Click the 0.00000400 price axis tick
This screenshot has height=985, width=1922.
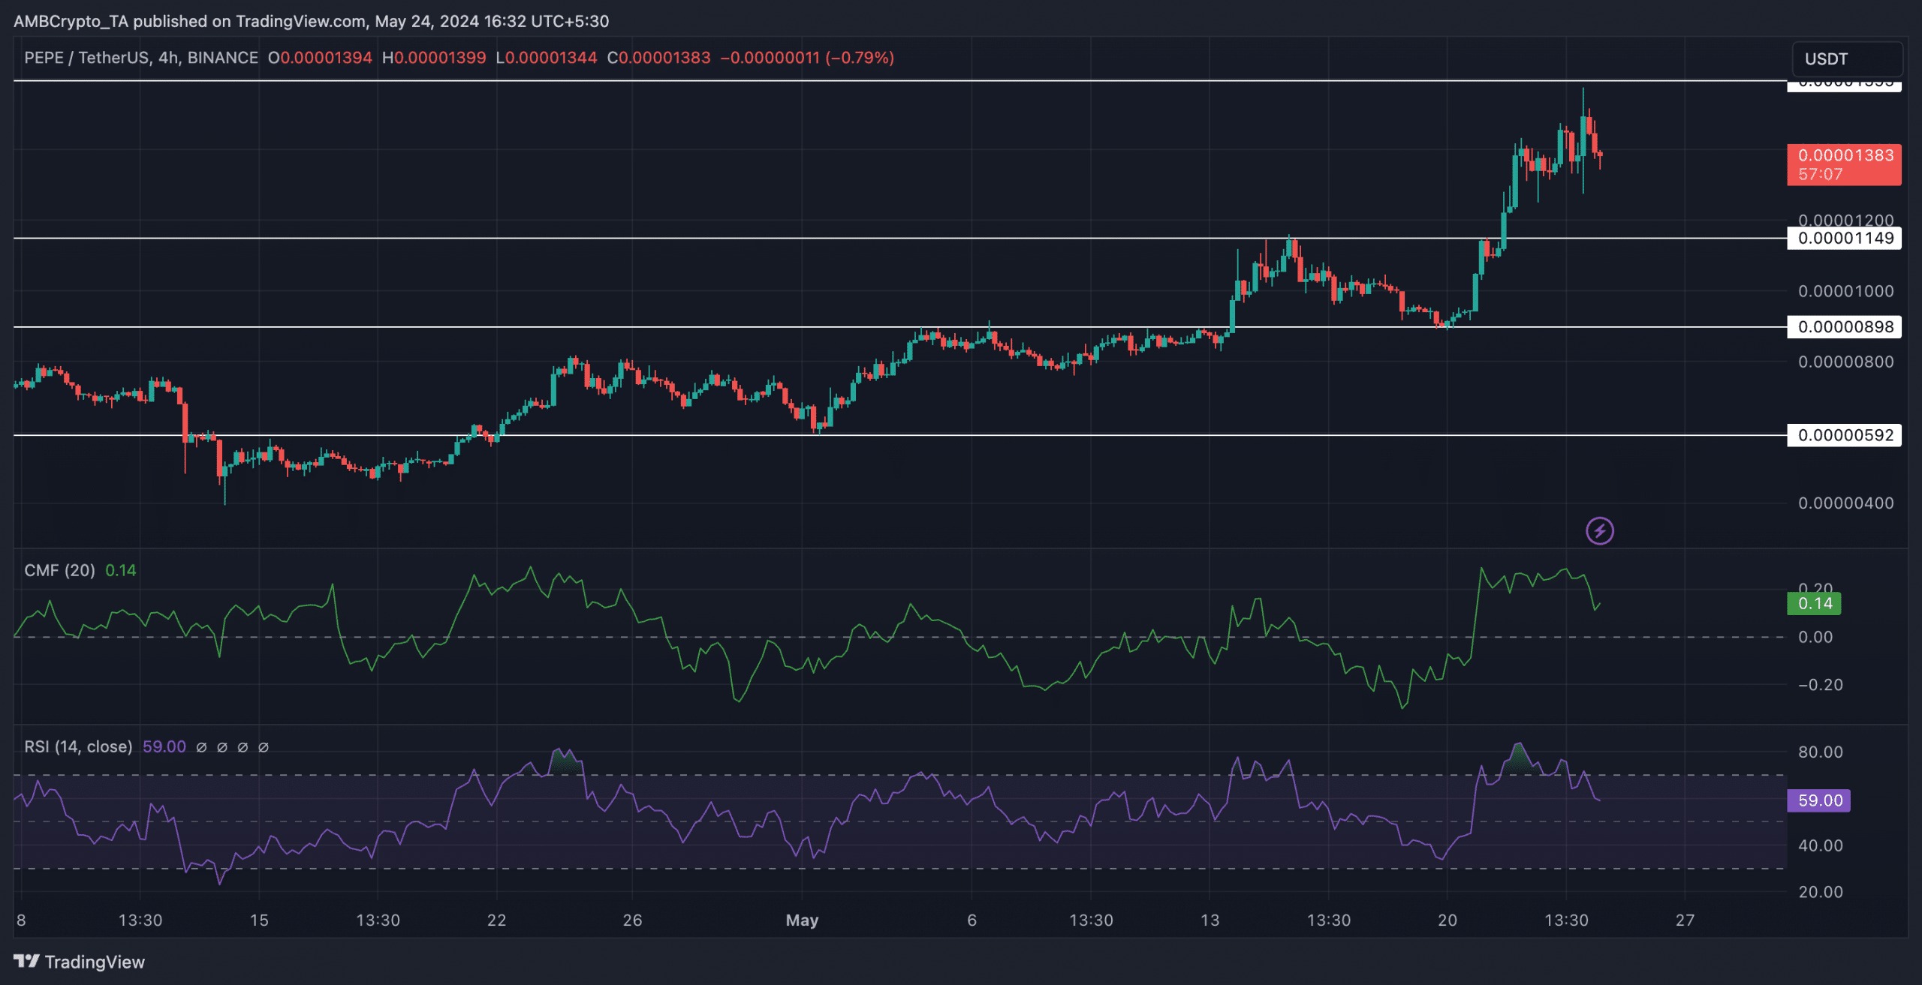point(1846,503)
